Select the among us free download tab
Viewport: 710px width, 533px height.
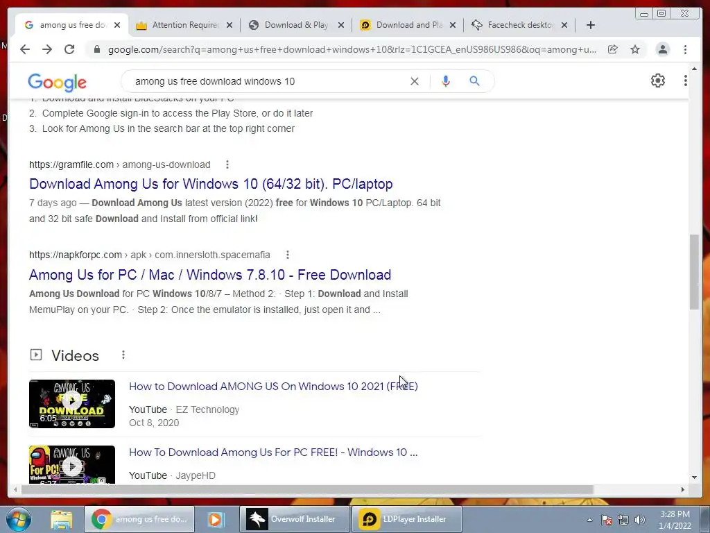[x=71, y=25]
